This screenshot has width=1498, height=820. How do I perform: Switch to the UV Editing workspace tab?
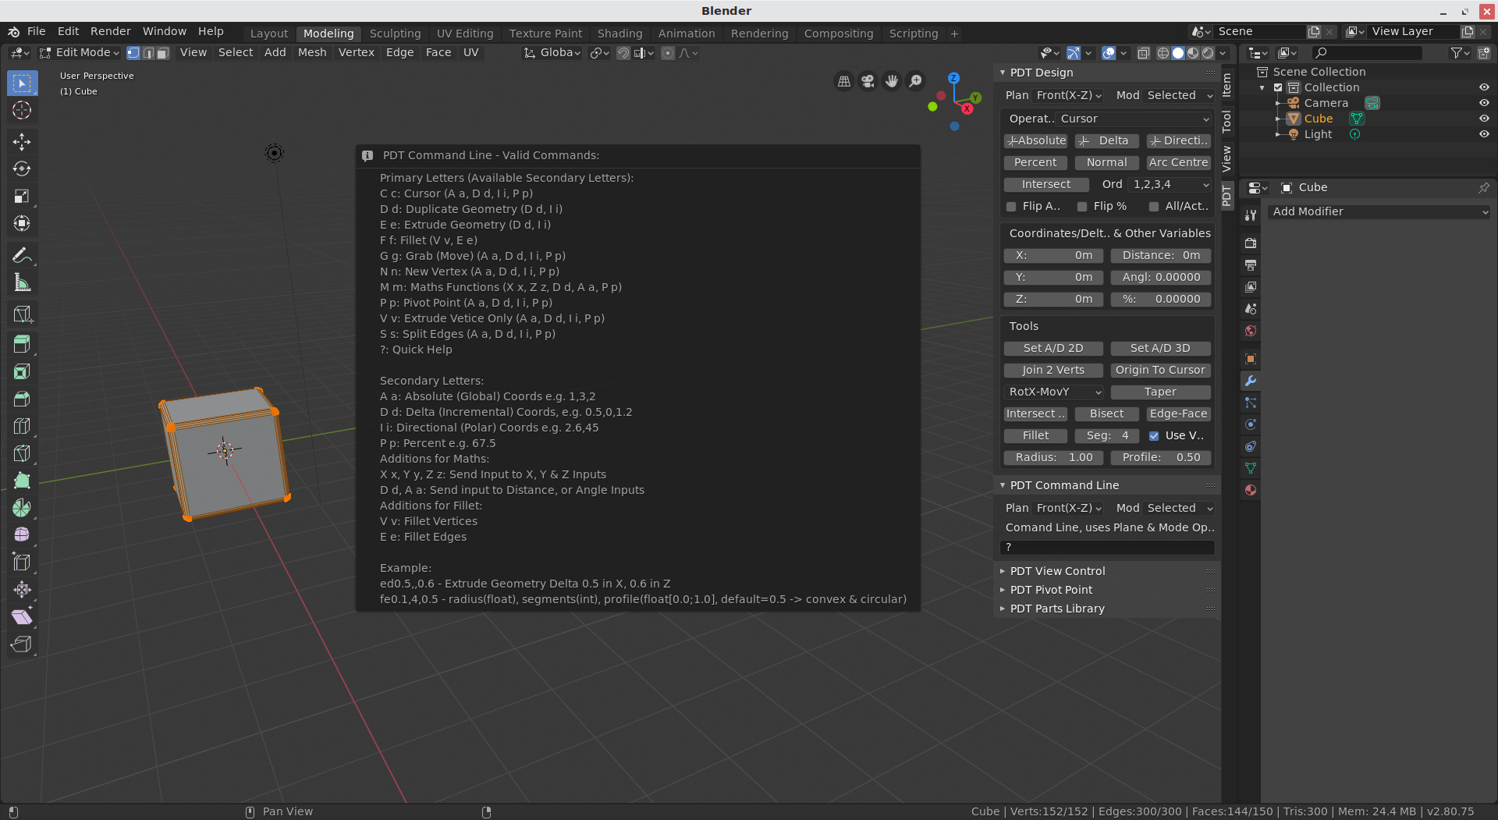(x=465, y=34)
